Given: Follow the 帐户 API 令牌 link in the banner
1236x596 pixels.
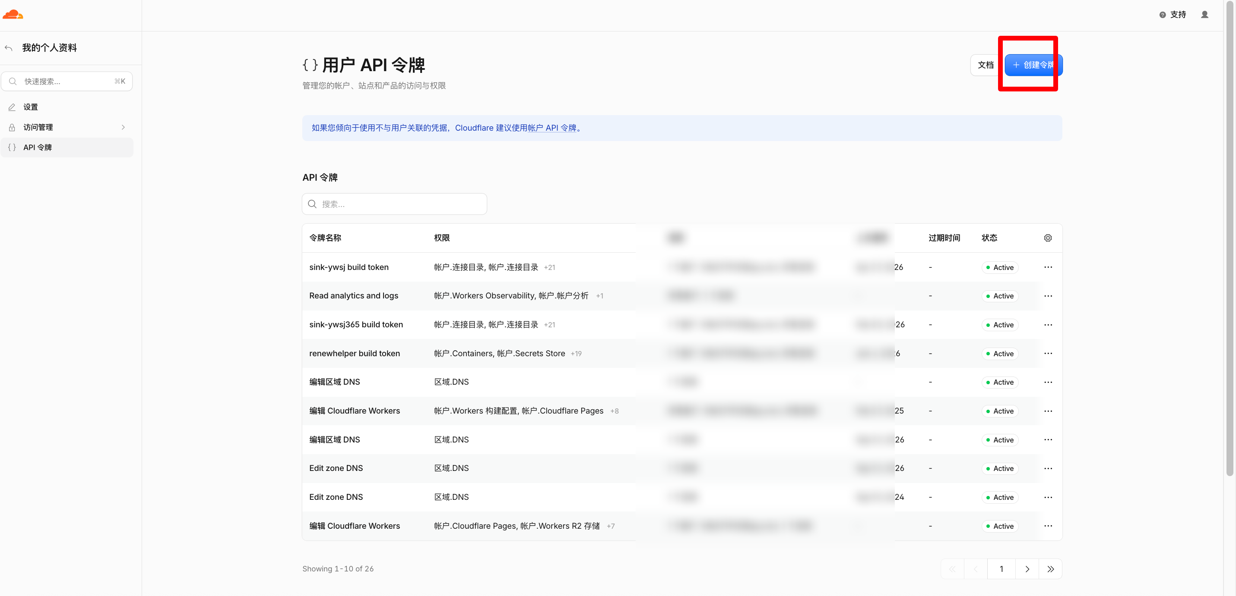Looking at the screenshot, I should 552,128.
